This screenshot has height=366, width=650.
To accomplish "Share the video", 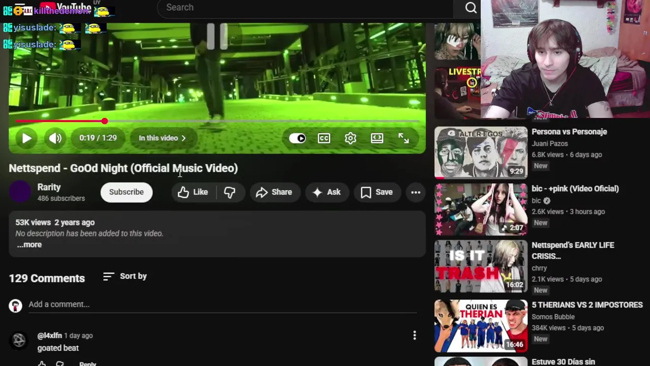I will pos(274,192).
